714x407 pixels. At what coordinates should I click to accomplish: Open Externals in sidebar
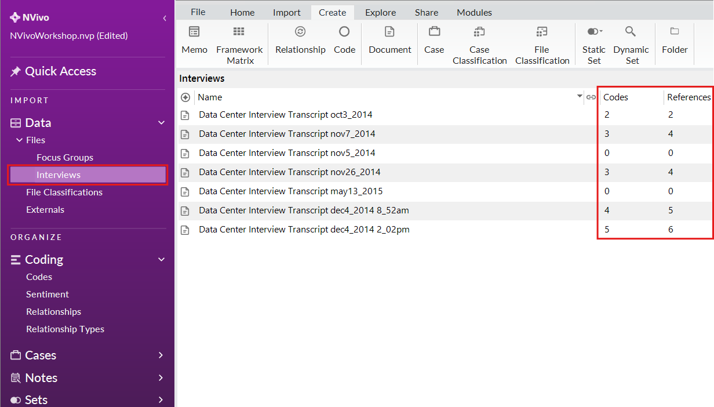click(45, 210)
